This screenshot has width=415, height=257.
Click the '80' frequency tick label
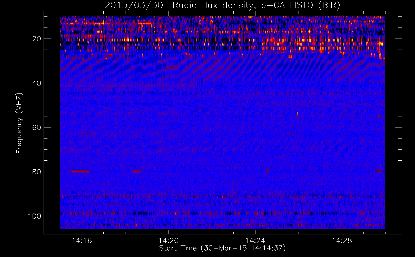(x=37, y=172)
